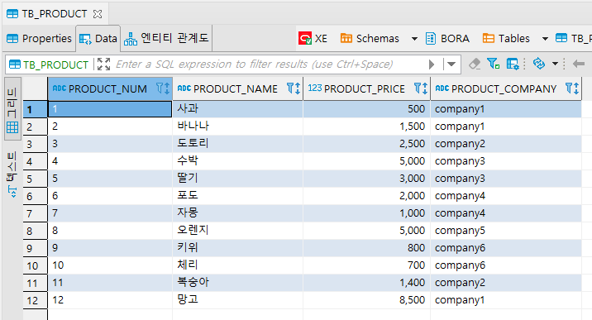This screenshot has height=320, width=592.
Task: Click the company5 cell
Action: (506, 231)
